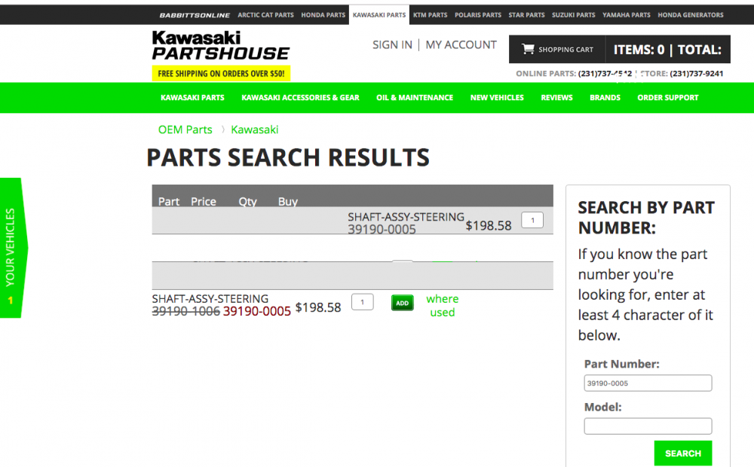The width and height of the screenshot is (754, 467).
Task: Select the Kawasaki Parts top tab
Action: point(379,15)
